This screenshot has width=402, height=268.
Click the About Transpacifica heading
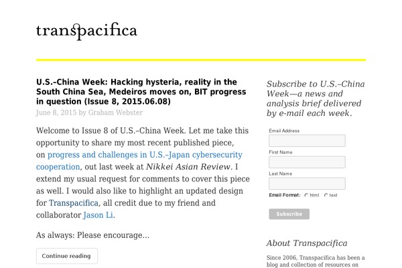pos(307,243)
